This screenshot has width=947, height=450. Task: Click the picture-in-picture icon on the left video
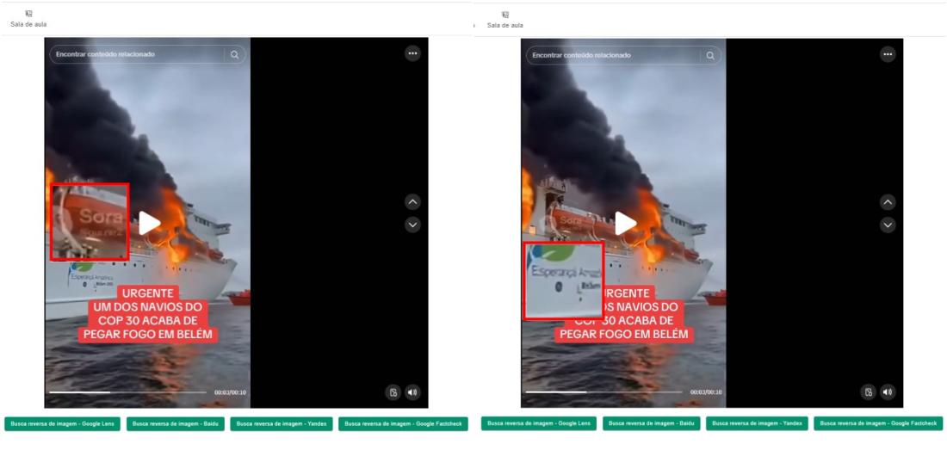(x=394, y=392)
